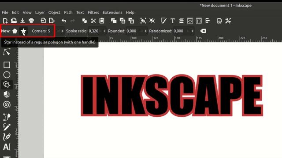The image size is (282, 158).
Task: Click the Copy icon in toolbar
Action: click(84, 21)
